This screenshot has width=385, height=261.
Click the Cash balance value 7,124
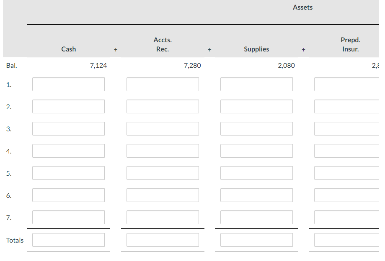pyautogui.click(x=98, y=65)
